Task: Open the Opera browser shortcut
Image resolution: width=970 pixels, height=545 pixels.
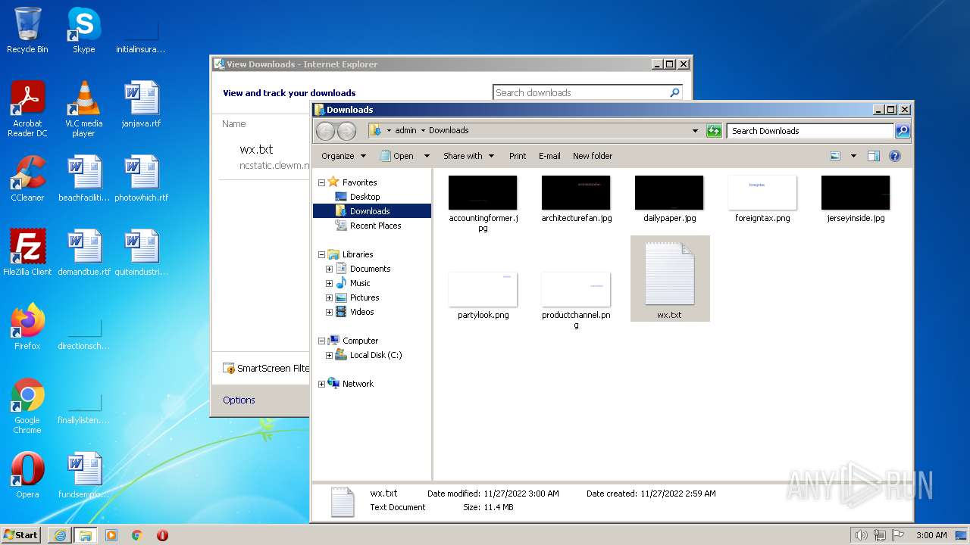Action: coord(27,475)
